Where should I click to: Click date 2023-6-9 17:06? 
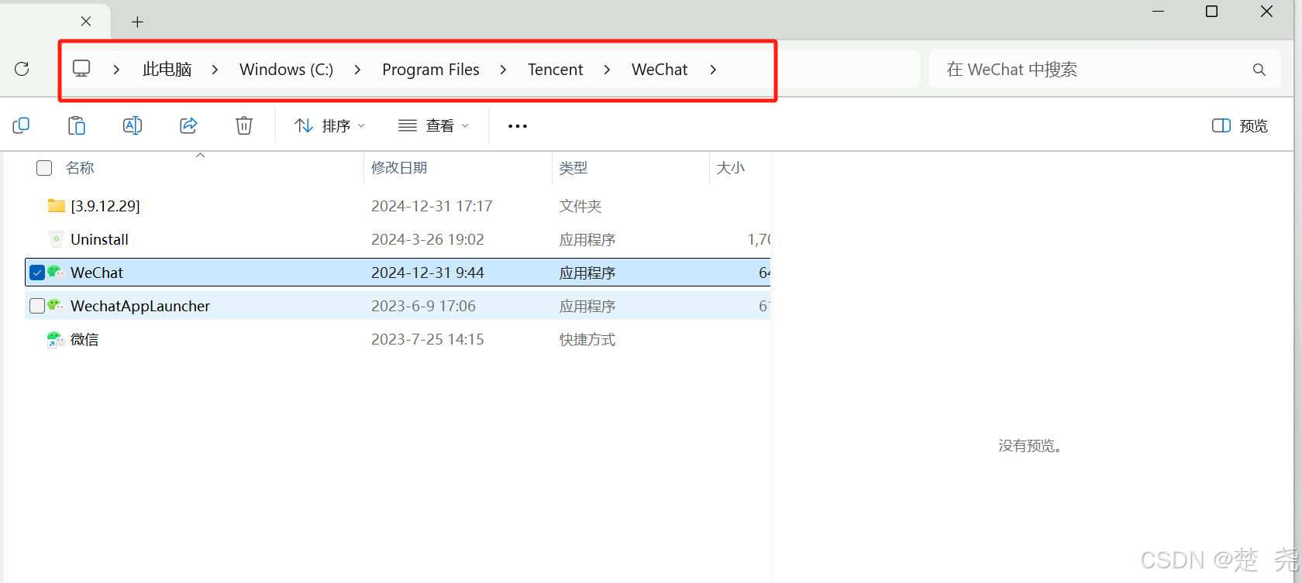point(423,306)
